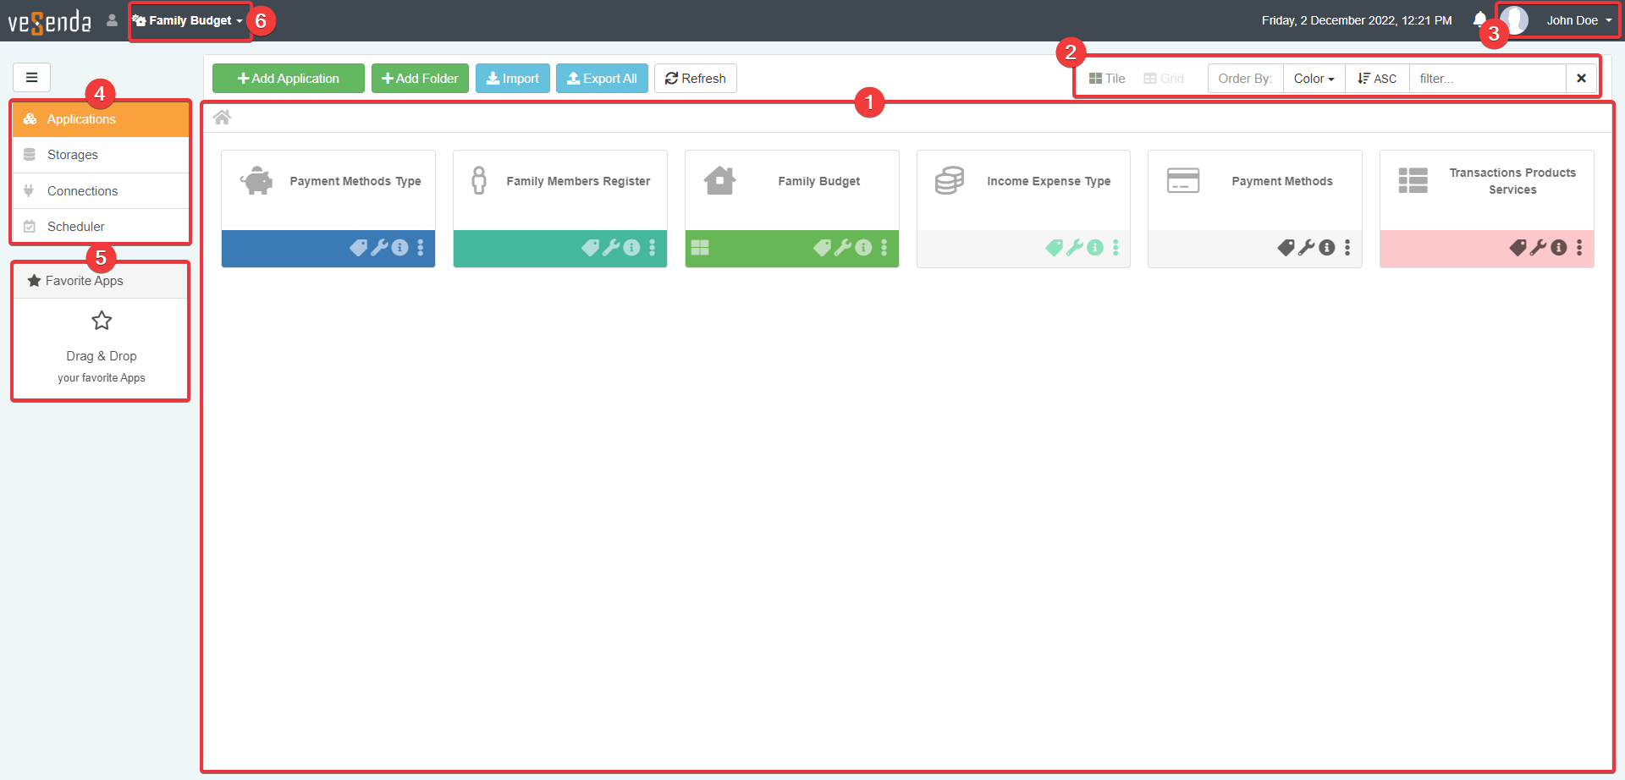Click the tag icon on Income Expense Type
Image resolution: width=1625 pixels, height=780 pixels.
point(1054,248)
